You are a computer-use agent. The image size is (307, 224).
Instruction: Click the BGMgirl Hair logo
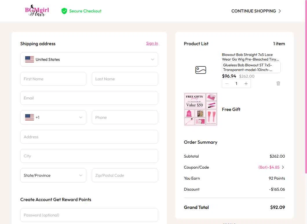click(x=37, y=11)
